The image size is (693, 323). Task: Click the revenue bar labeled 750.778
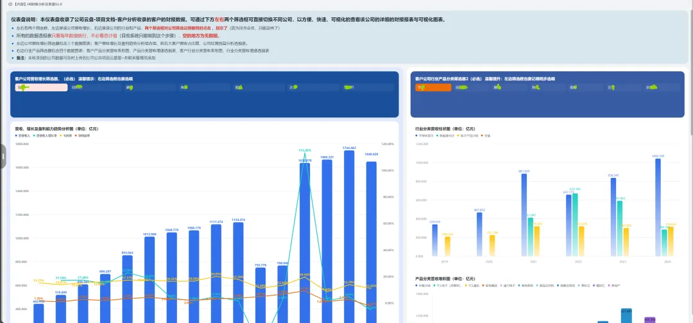[x=261, y=295]
